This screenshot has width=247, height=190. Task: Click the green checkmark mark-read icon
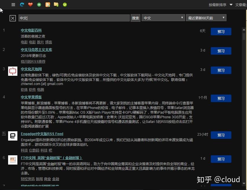pos(65,4)
